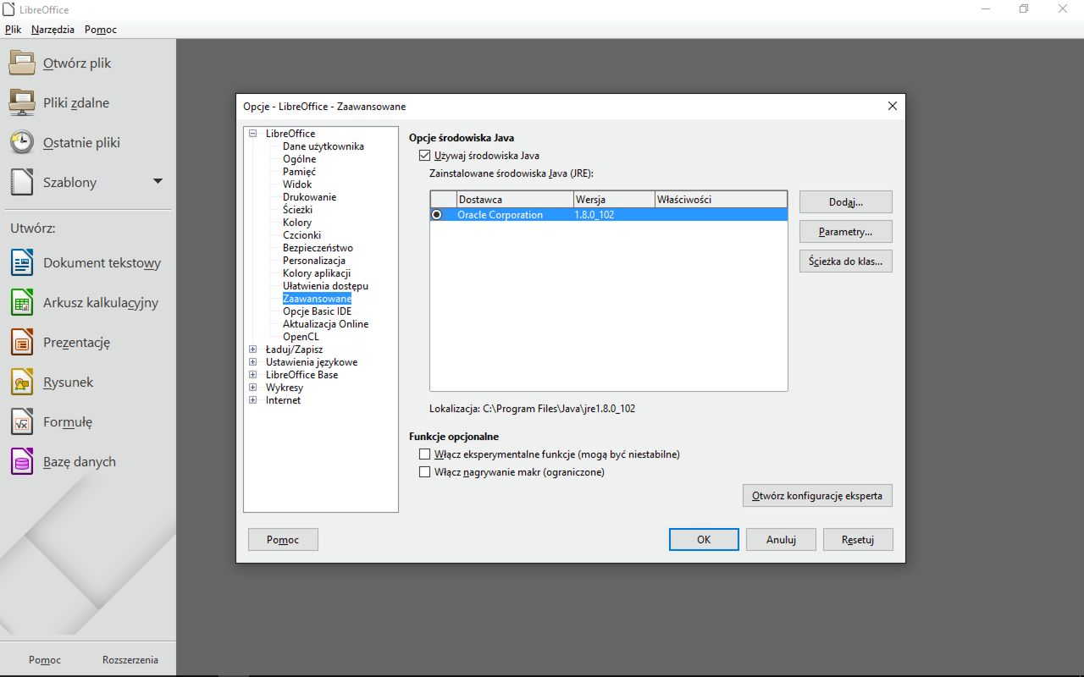Image resolution: width=1084 pixels, height=677 pixels.
Task: Click the Remote files (Pliki zdalne) icon
Action: pos(22,102)
